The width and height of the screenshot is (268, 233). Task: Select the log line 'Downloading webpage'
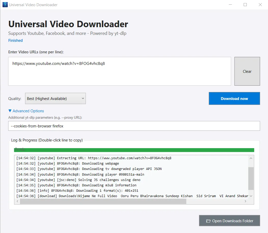[x=68, y=164]
